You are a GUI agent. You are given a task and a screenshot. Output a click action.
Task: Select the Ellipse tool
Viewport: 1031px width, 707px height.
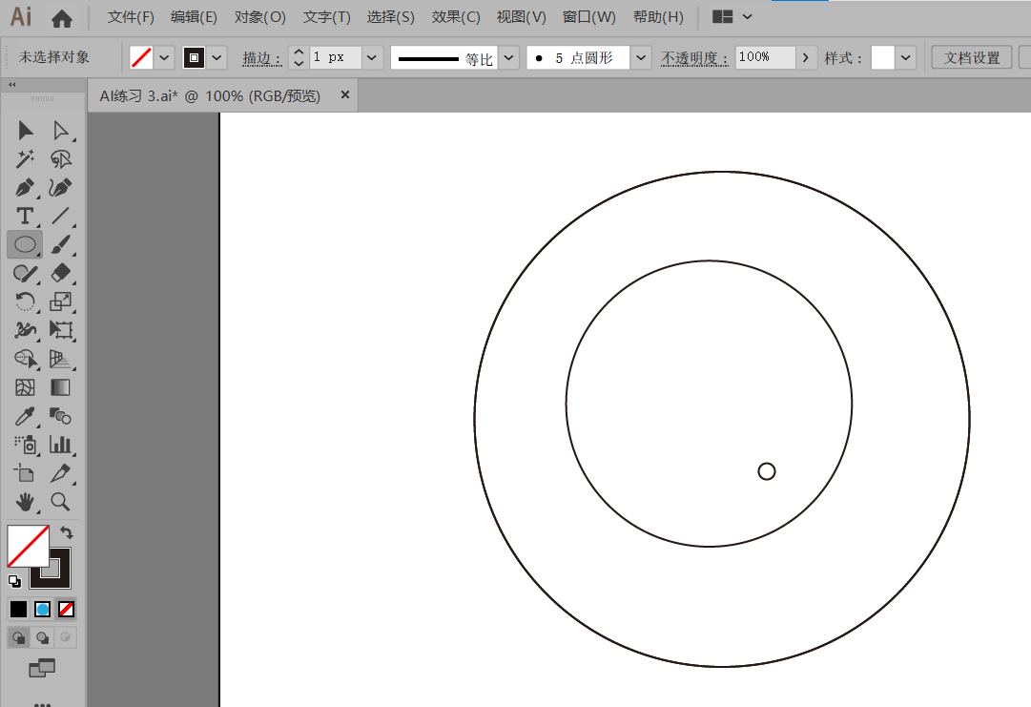[25, 244]
